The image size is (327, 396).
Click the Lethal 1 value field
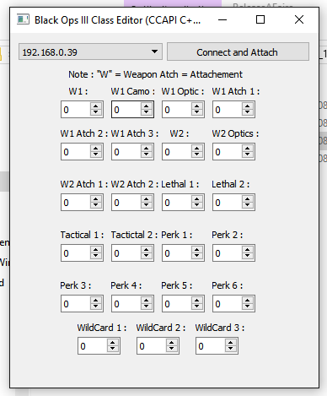pyautogui.click(x=176, y=203)
